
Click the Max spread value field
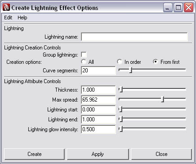click(x=98, y=100)
